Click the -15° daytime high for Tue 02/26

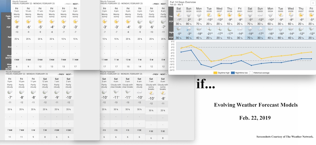tap(209, 20)
